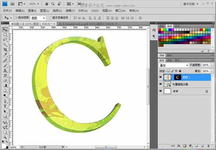Screen dimensions: 216x150
Task: Open the blend mode dropdown 叠加
Action: coord(174,65)
